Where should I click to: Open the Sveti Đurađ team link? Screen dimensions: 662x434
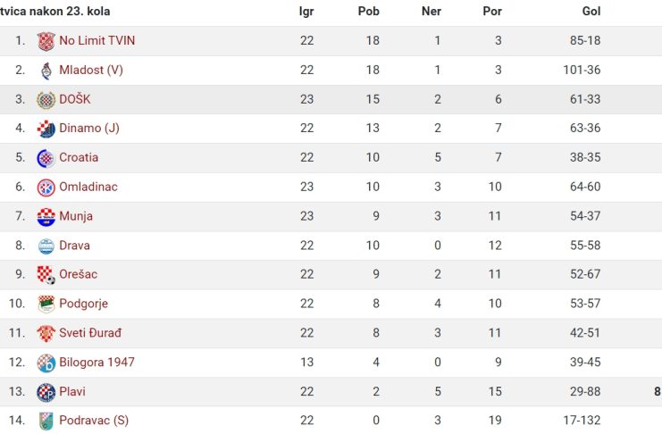[x=90, y=333]
